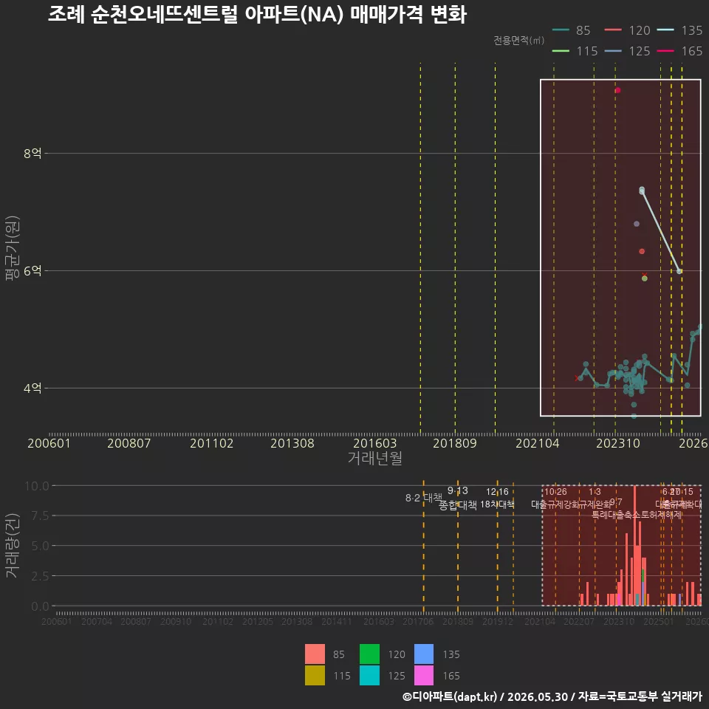Click the red X at 85㎡ line start
Viewport: 709px width, 709px height.
click(x=577, y=378)
